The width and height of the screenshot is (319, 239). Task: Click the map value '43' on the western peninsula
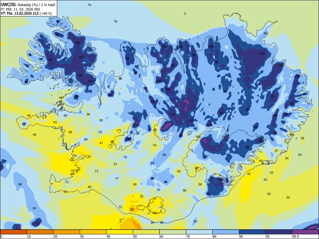point(55,122)
